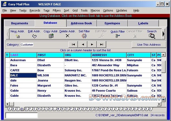
Task: Jump to letter M index tab
Action: (x=58, y=109)
